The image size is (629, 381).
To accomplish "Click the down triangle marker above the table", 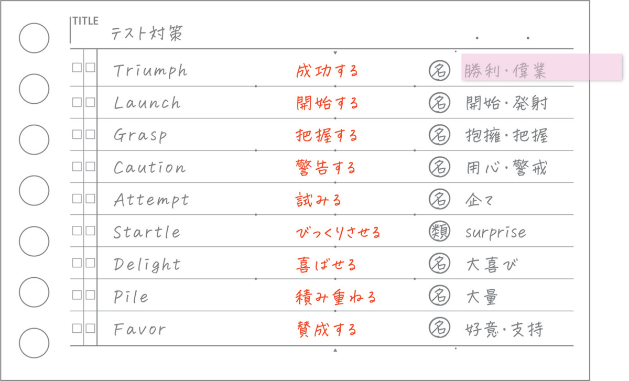I will coord(335,53).
